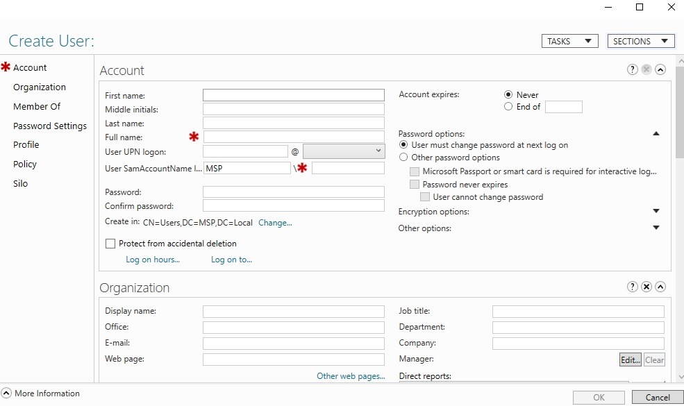Check Protect from accidental deletion
Viewport: 684px width, 406px height.
(110, 244)
